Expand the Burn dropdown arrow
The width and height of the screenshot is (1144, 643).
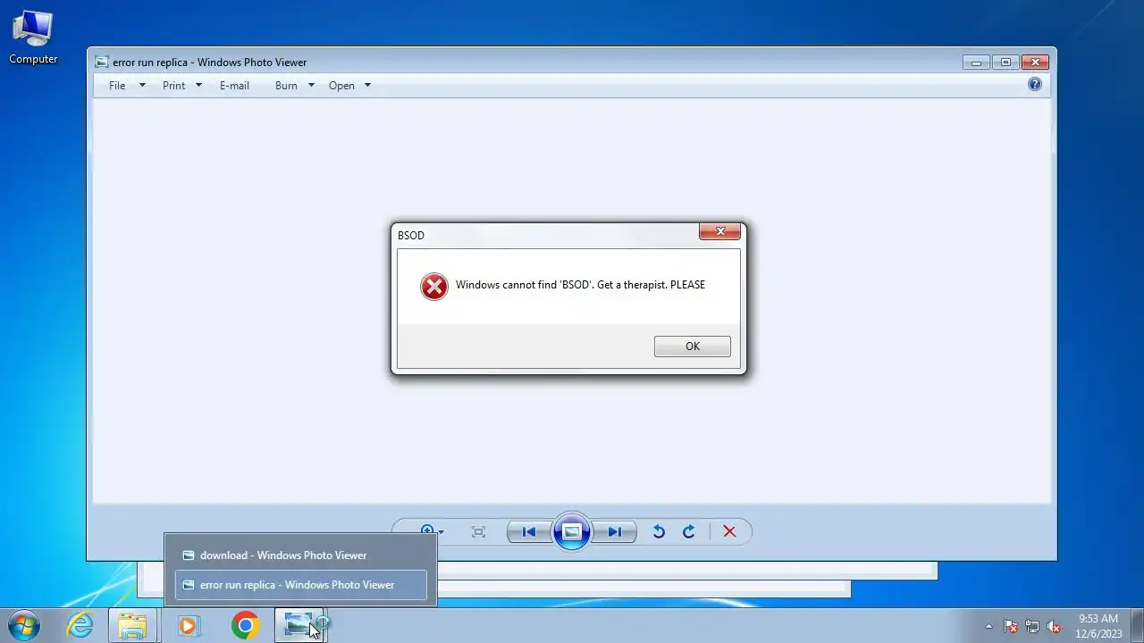311,86
